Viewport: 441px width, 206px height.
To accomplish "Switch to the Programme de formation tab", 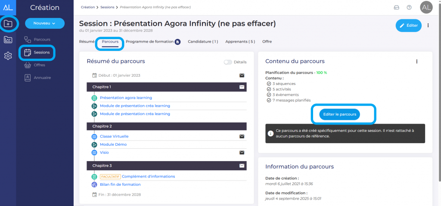I will (x=149, y=42).
